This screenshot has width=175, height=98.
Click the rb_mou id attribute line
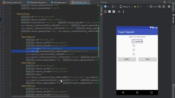click(x=40, y=66)
